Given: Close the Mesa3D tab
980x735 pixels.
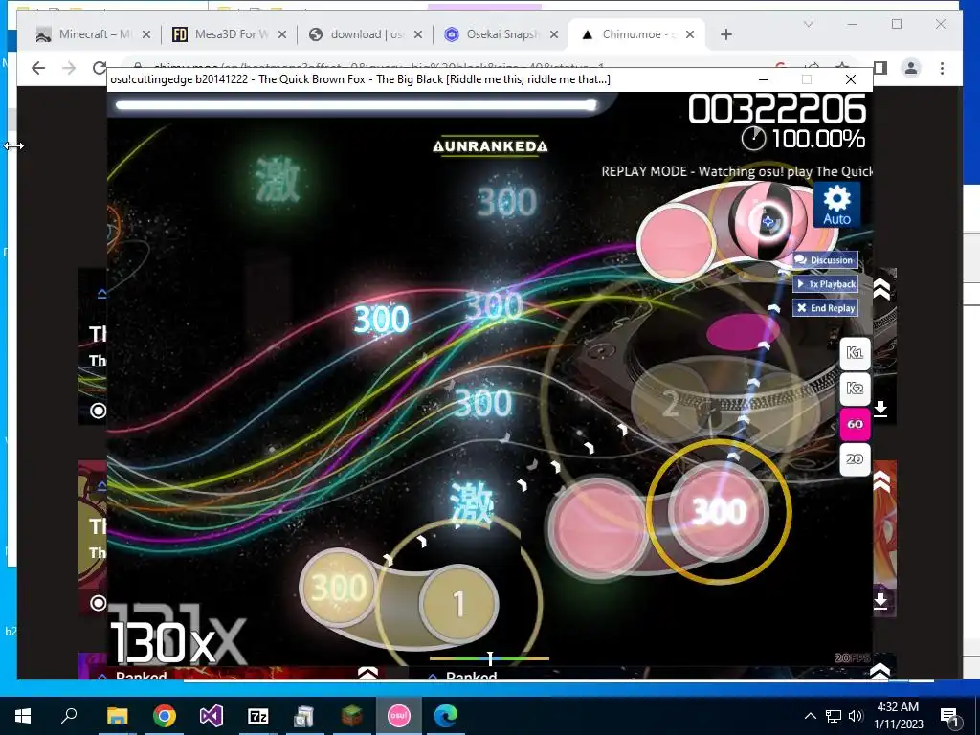Looking at the screenshot, I should (x=282, y=34).
